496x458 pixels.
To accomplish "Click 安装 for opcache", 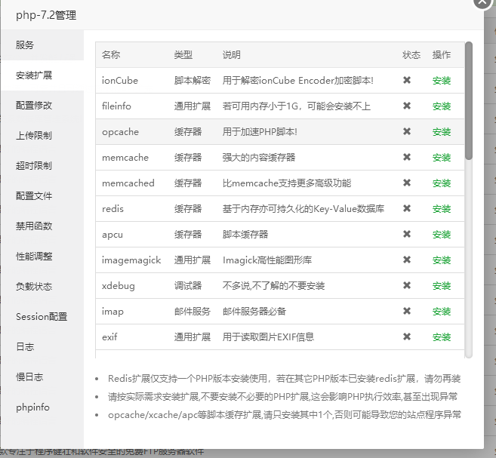I will coord(442,132).
